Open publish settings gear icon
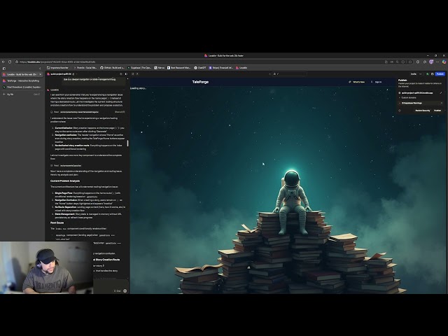 (400, 111)
